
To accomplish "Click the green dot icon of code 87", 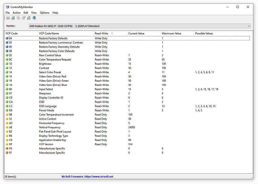I will coord(7,93).
